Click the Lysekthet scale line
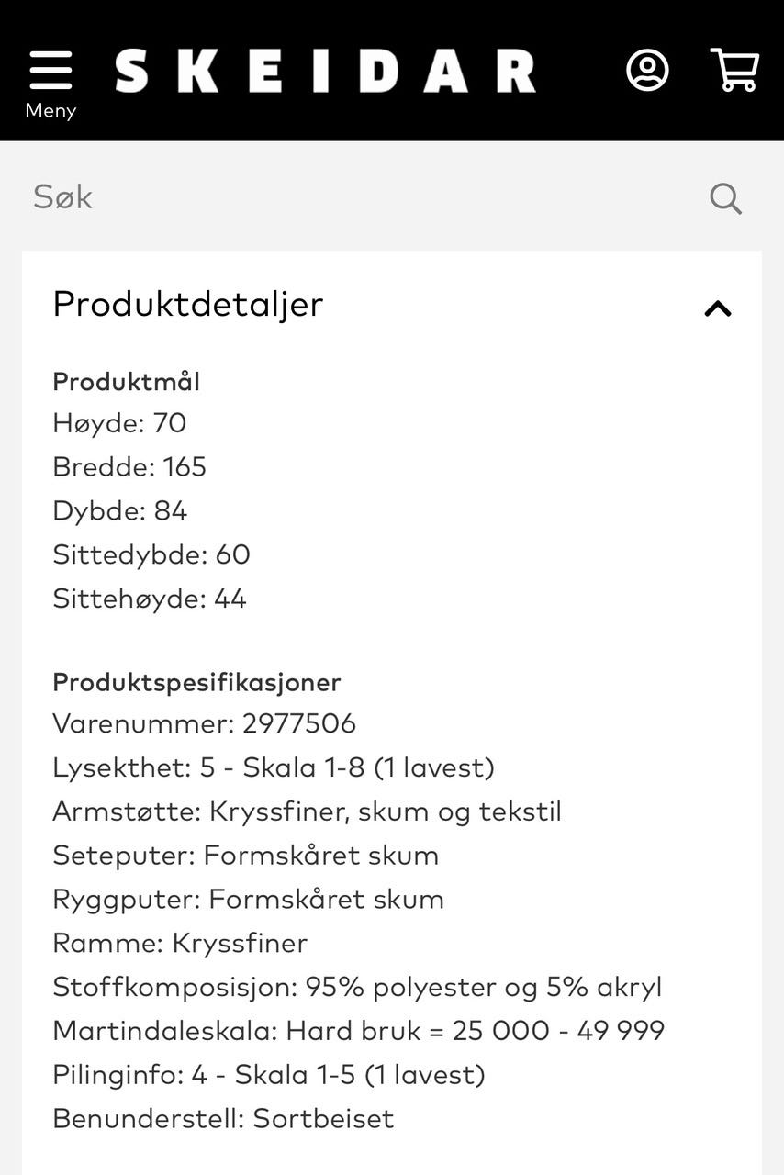The height and width of the screenshot is (1175, 784). (274, 767)
